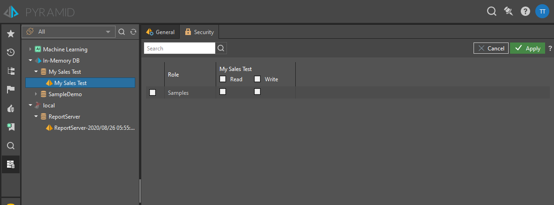Enable the Write column header checkbox

coord(257,79)
